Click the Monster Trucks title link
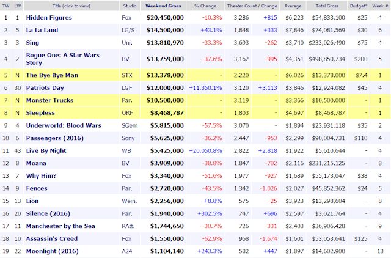Viewport: 391px width, 258px height. tap(54, 102)
